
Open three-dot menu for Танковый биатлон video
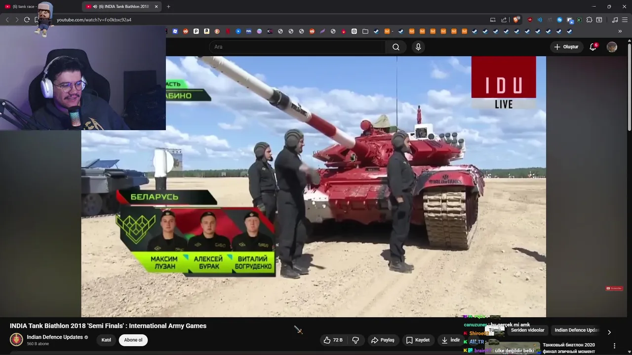614,346
